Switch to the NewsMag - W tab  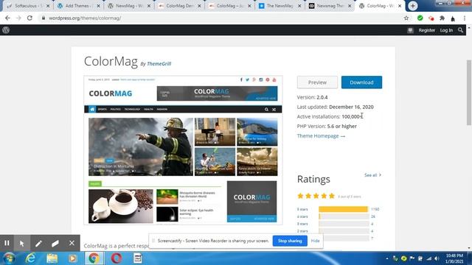click(128, 6)
